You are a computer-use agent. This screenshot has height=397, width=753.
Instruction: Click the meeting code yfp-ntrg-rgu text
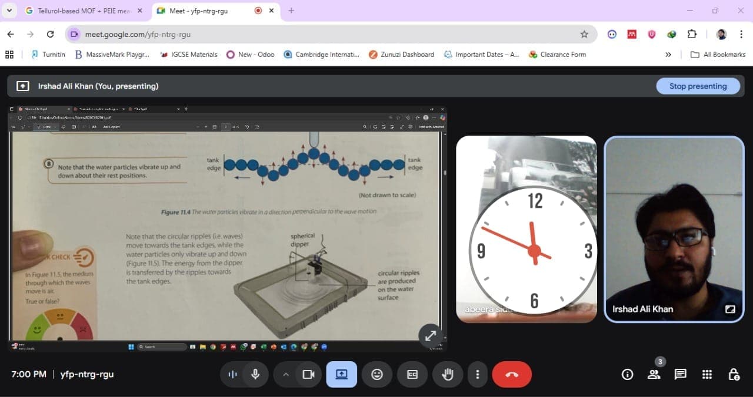87,374
